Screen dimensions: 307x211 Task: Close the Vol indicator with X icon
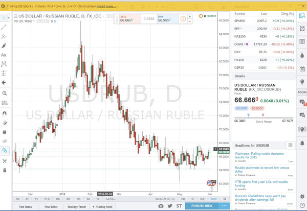(48, 21)
